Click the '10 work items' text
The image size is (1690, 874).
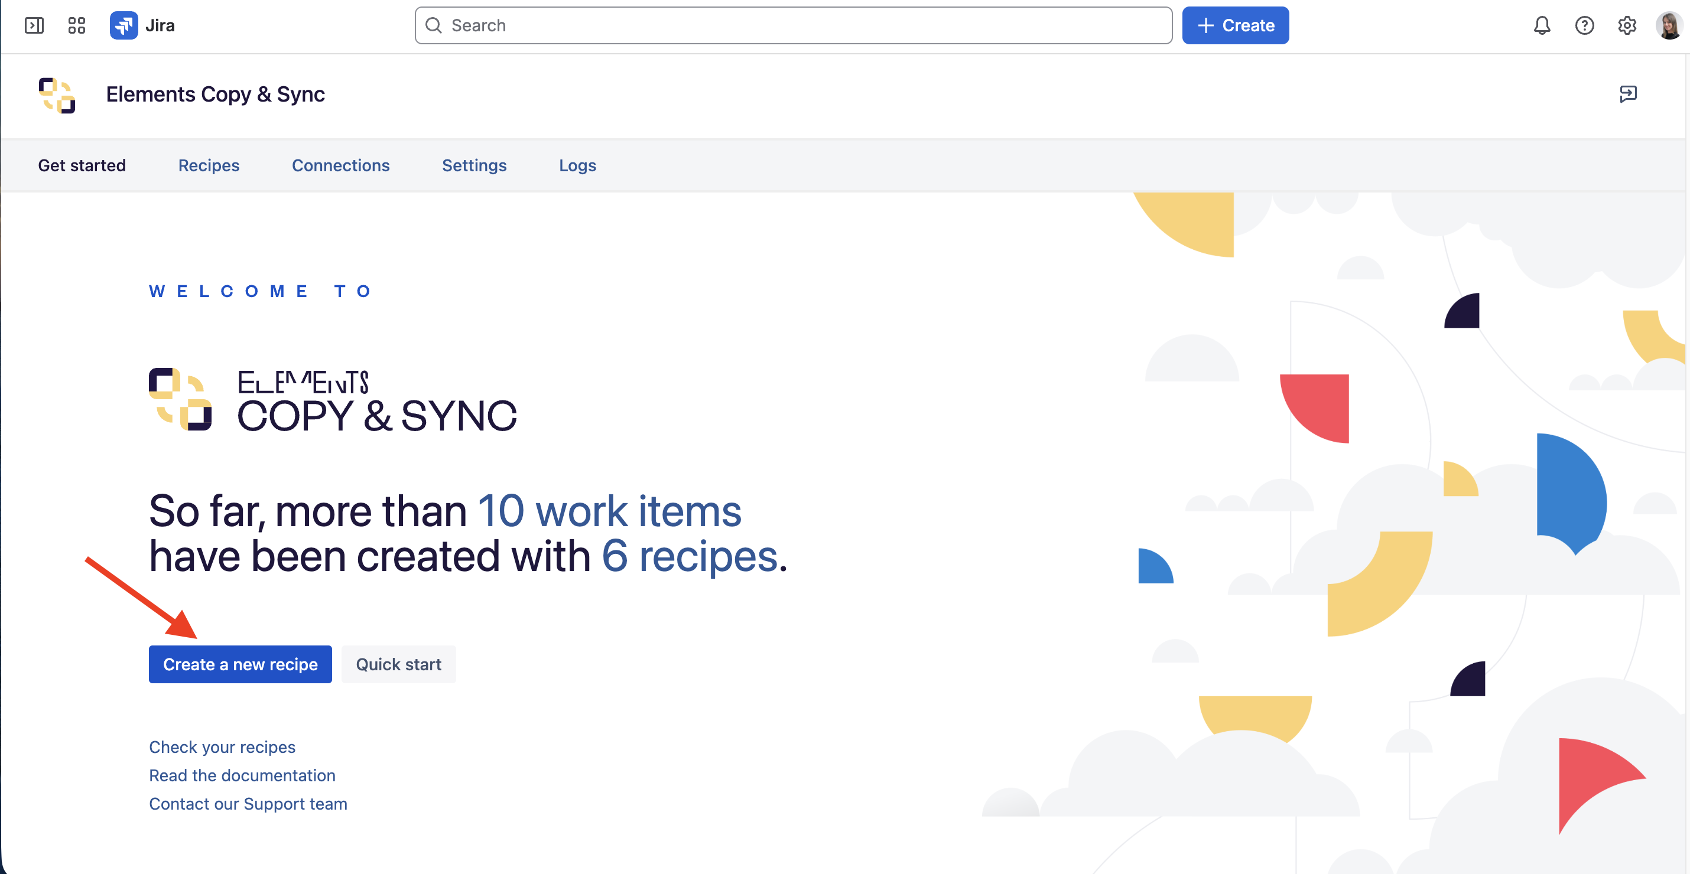609,511
